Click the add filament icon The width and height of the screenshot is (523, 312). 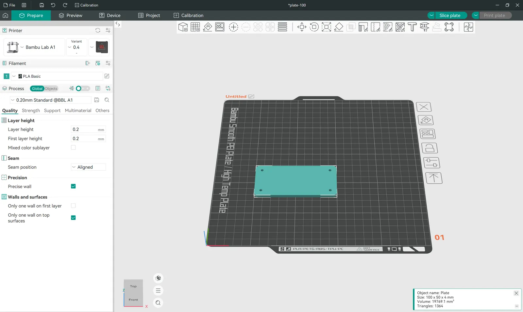click(x=88, y=63)
